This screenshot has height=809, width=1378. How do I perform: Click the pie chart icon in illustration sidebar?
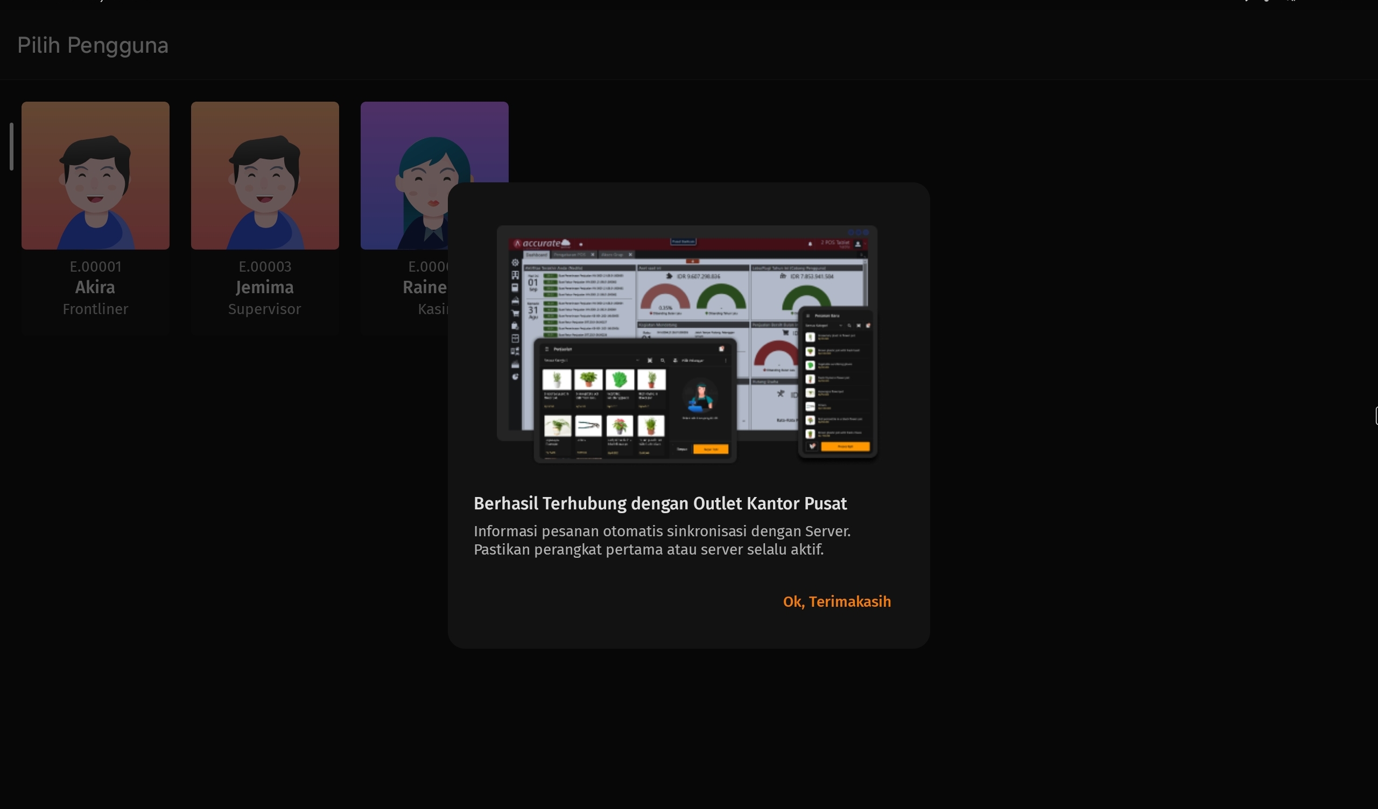(x=515, y=377)
